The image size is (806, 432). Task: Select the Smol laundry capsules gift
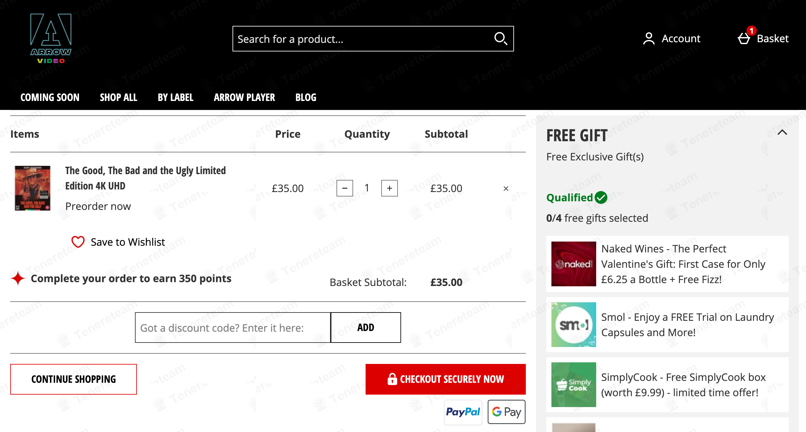[667, 325]
